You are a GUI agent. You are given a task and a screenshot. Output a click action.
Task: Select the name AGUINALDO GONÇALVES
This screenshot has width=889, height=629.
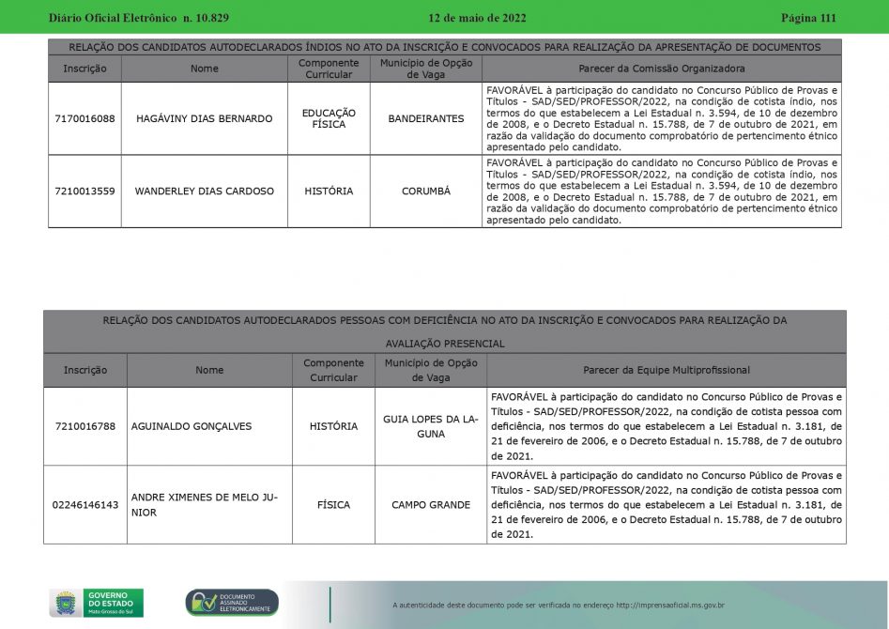pos(192,426)
